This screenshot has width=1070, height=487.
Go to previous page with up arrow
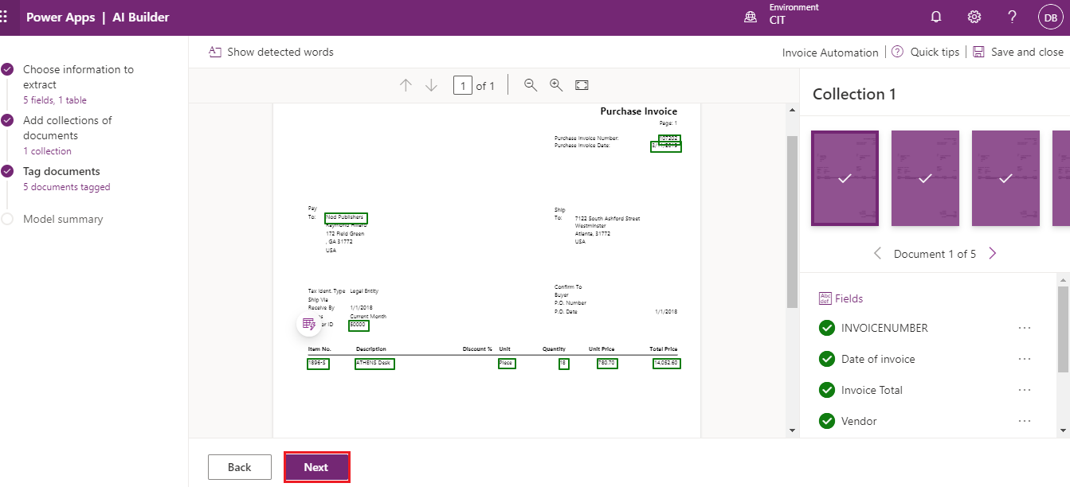tap(406, 85)
